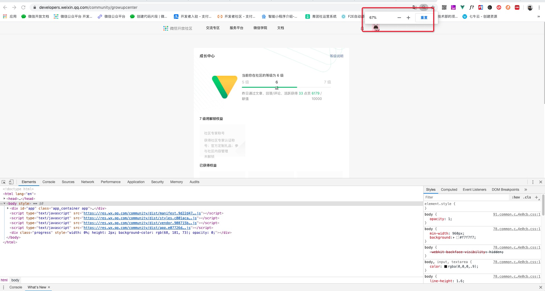Open the FE helper extension icon
The width and height of the screenshot is (545, 291).
(x=481, y=7)
